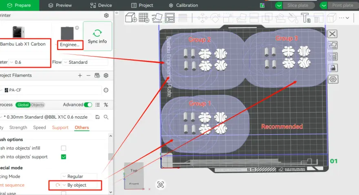The image size is (359, 195).
Task: Switch to the Preview tab
Action: point(60,5)
